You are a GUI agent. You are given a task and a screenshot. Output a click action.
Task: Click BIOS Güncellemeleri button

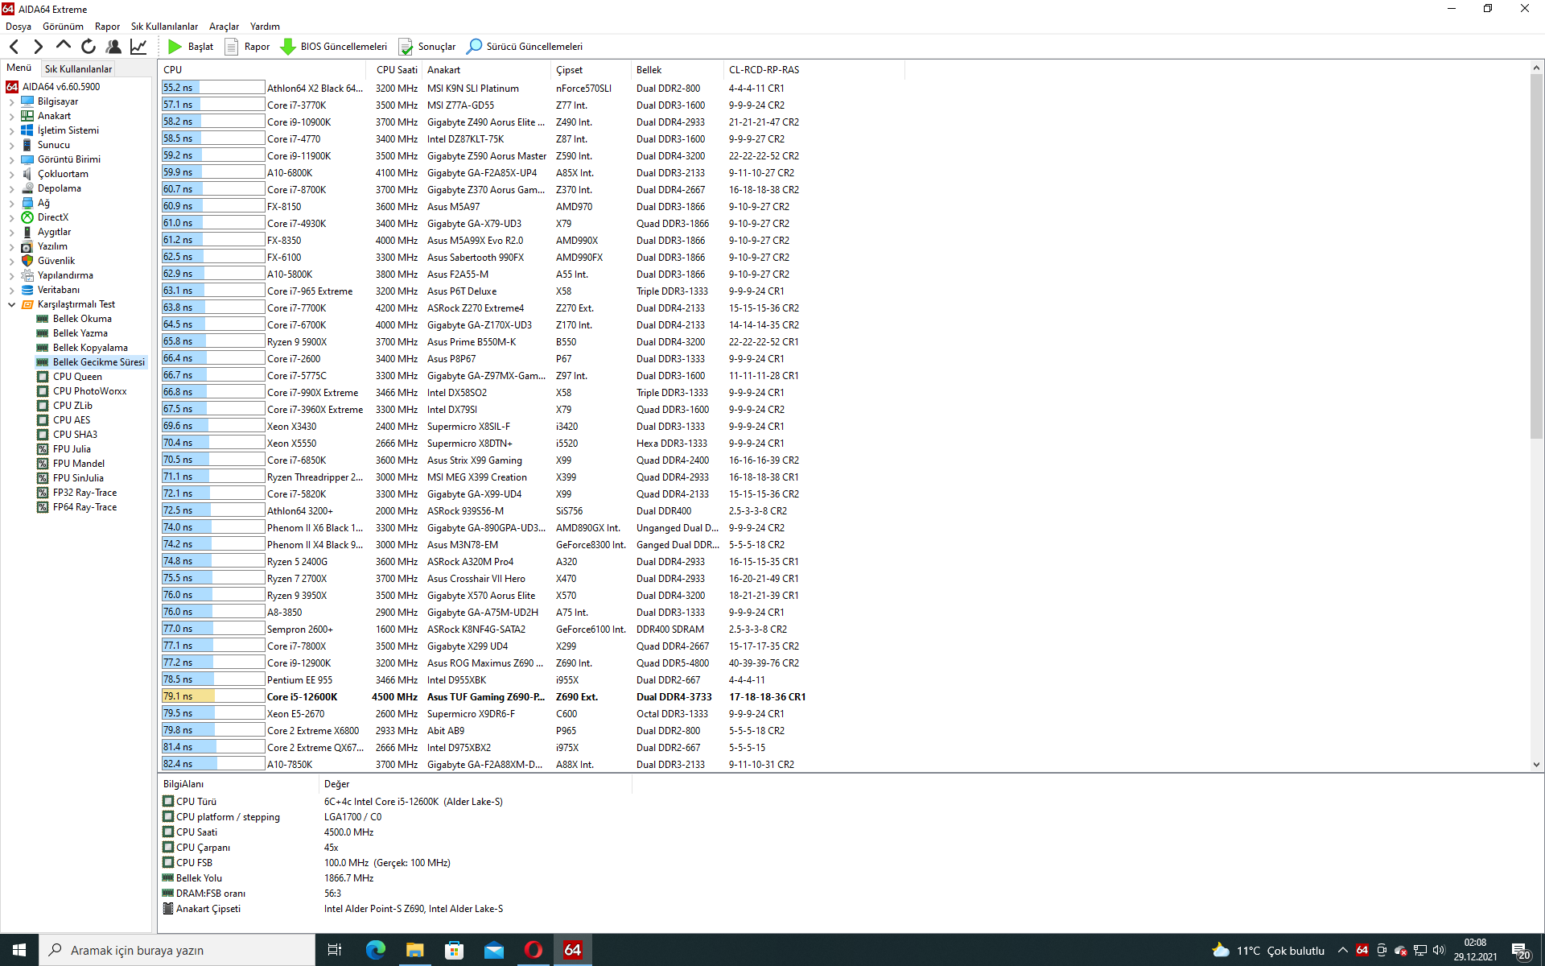pos(334,47)
